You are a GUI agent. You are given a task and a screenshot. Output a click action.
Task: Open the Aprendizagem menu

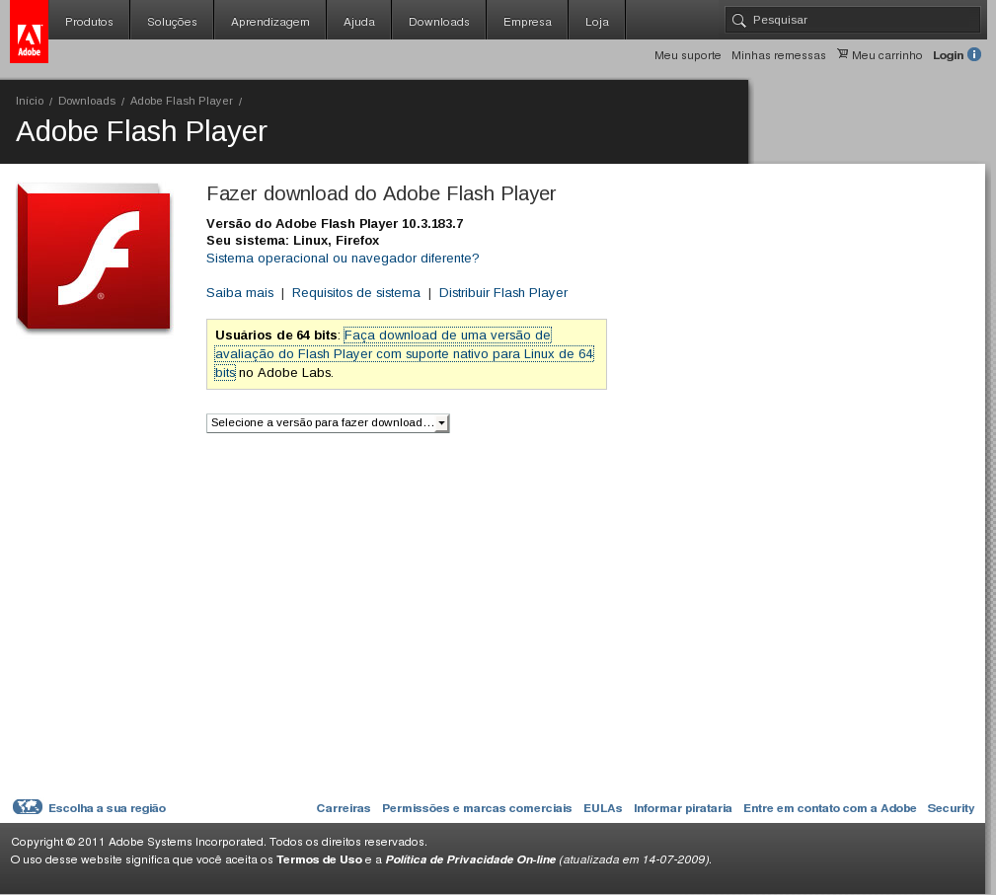[269, 22]
